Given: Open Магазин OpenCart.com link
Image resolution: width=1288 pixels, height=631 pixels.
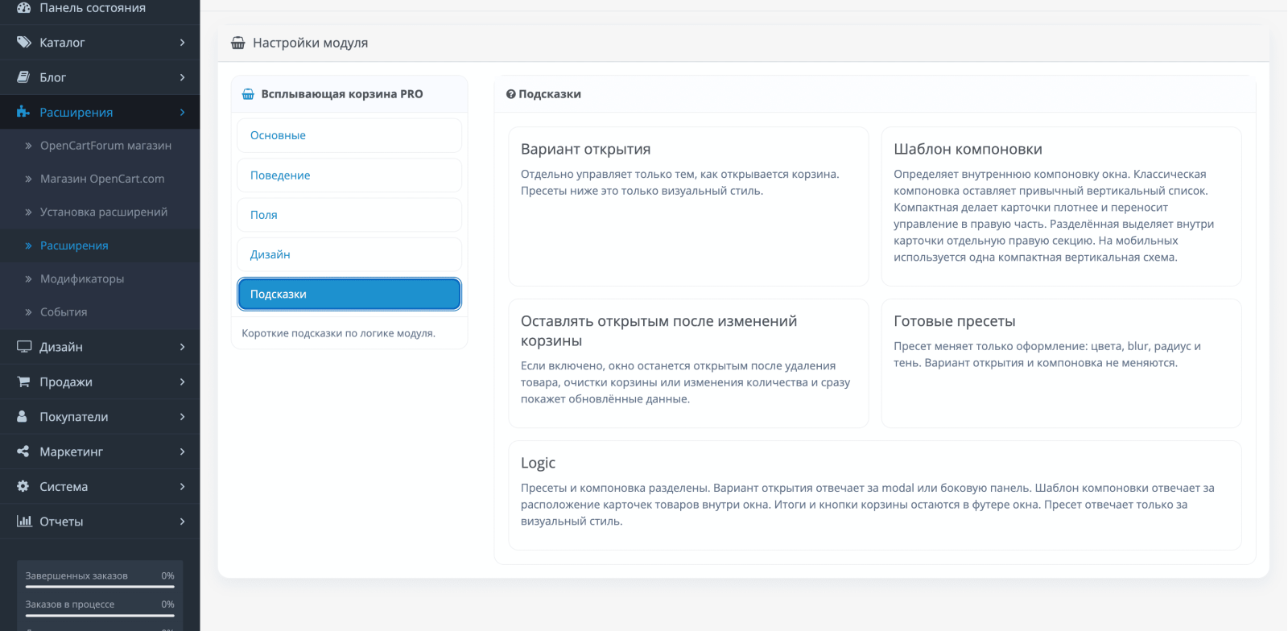Looking at the screenshot, I should coord(100,179).
